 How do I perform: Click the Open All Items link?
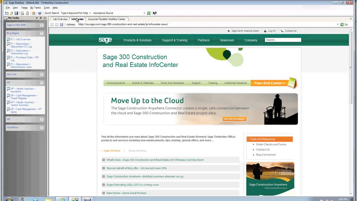click(x=112, y=151)
